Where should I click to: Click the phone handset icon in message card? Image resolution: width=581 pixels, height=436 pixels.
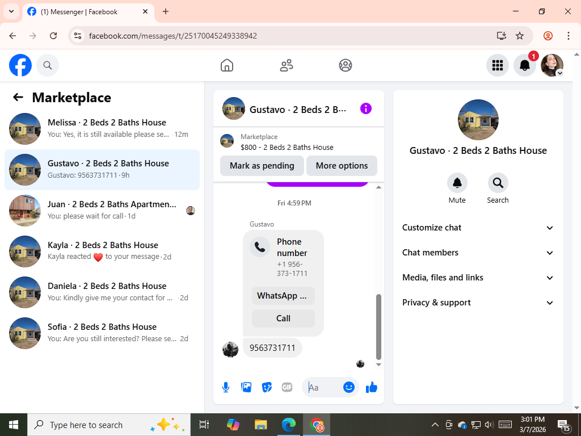coord(260,247)
